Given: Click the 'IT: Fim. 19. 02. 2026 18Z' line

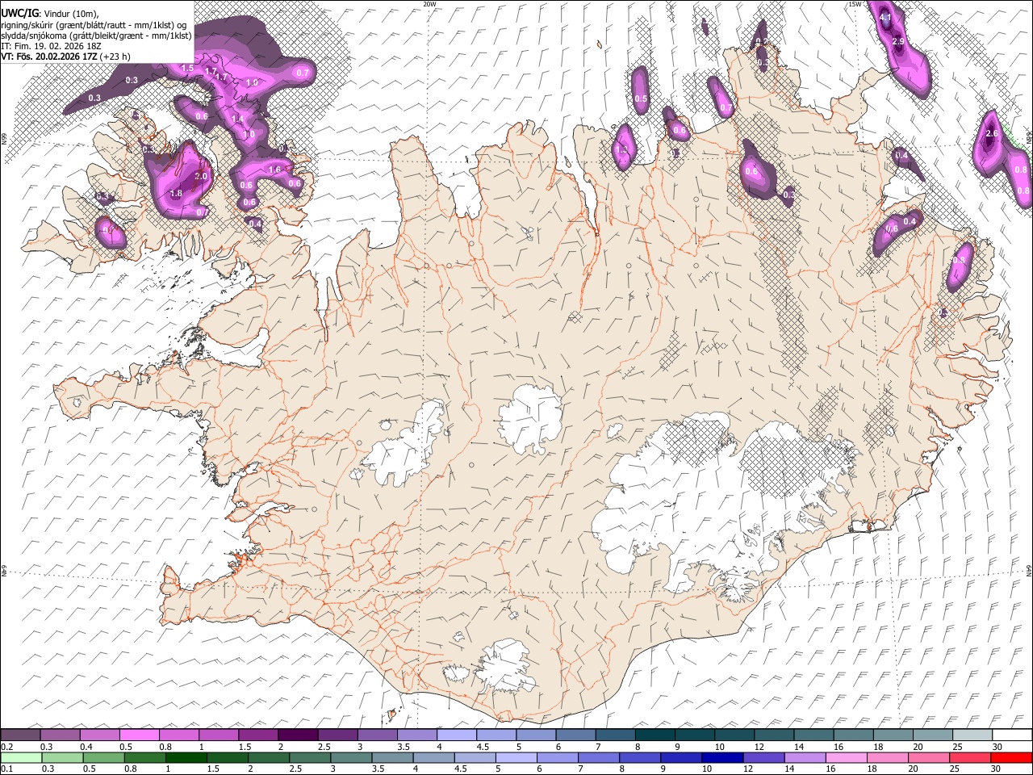Looking at the screenshot, I should click(51, 46).
